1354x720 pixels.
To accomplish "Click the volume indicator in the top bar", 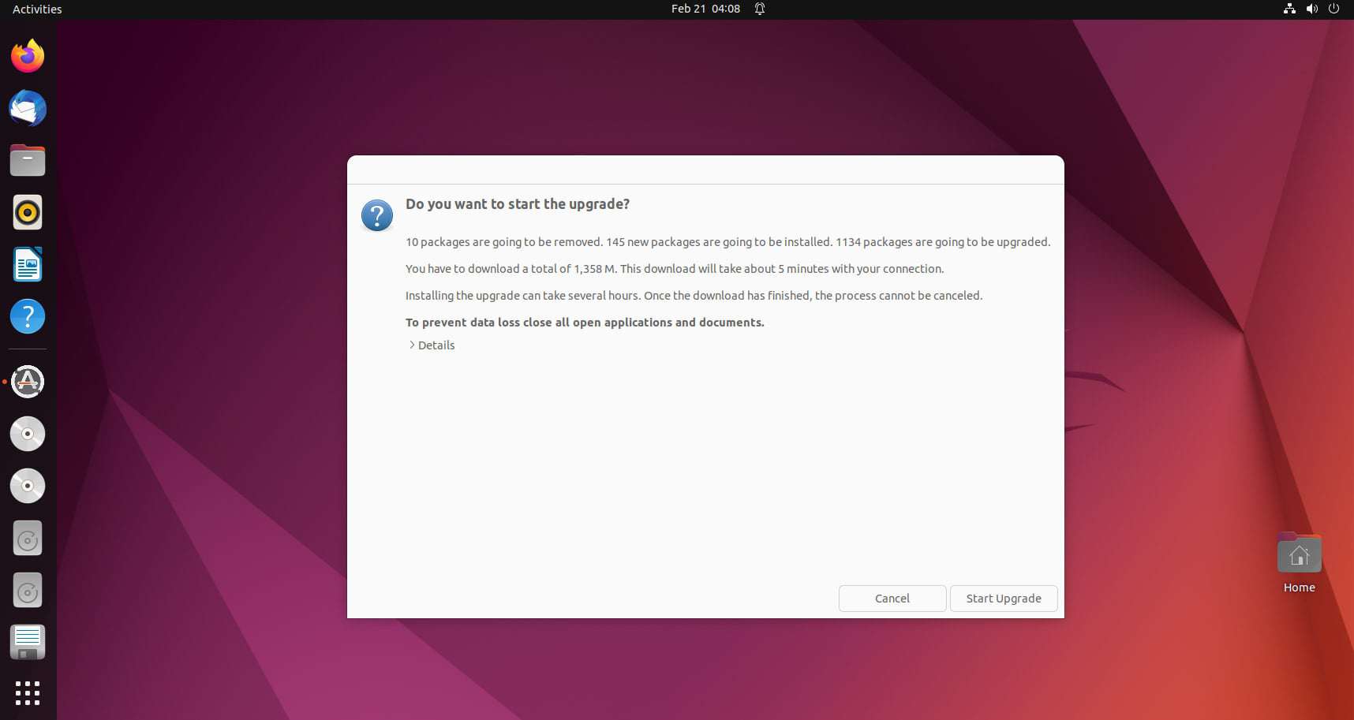I will click(x=1311, y=9).
